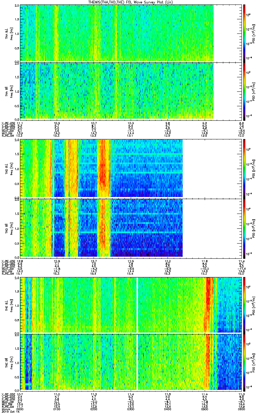Click the 0500 time tick label
Screen dimensions: 258x414
coord(204,408)
